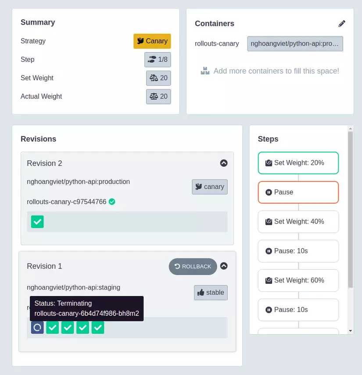
Task: Click the green verified check beside rollouts-canary-c97544766
Action: (112, 202)
